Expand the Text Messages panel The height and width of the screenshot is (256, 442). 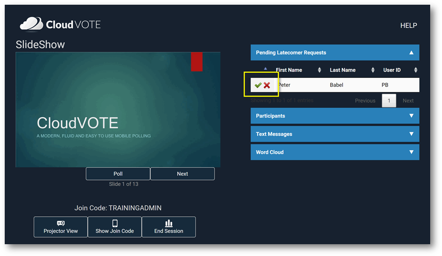335,134
